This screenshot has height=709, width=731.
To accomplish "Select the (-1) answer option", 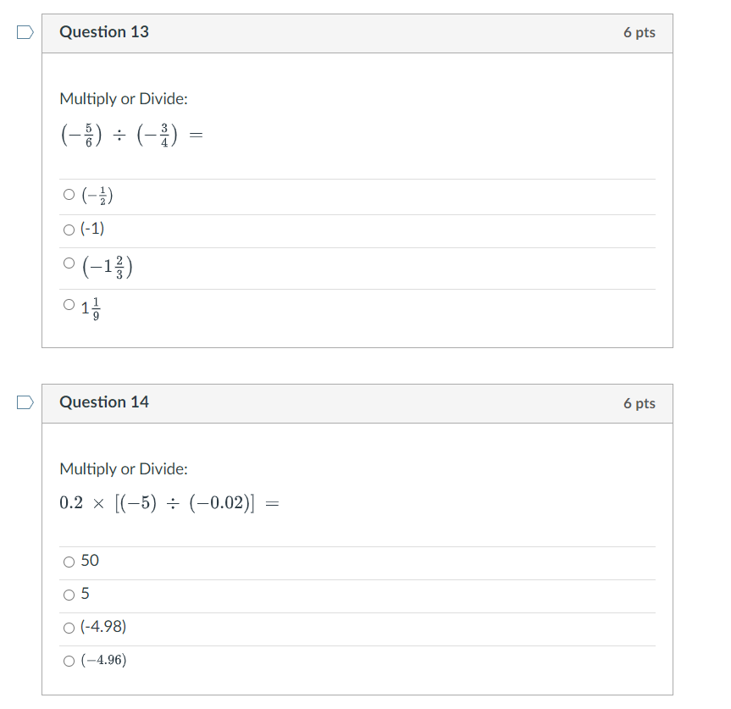I will (x=68, y=229).
